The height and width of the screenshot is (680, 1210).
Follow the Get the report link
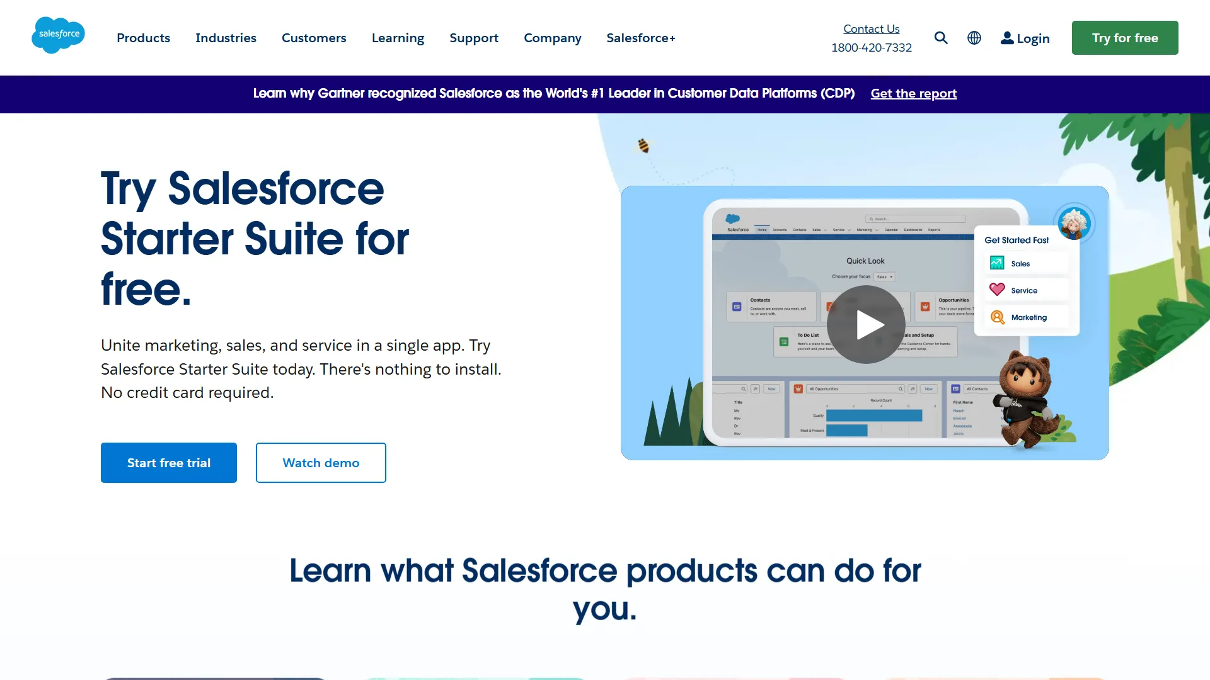914,93
